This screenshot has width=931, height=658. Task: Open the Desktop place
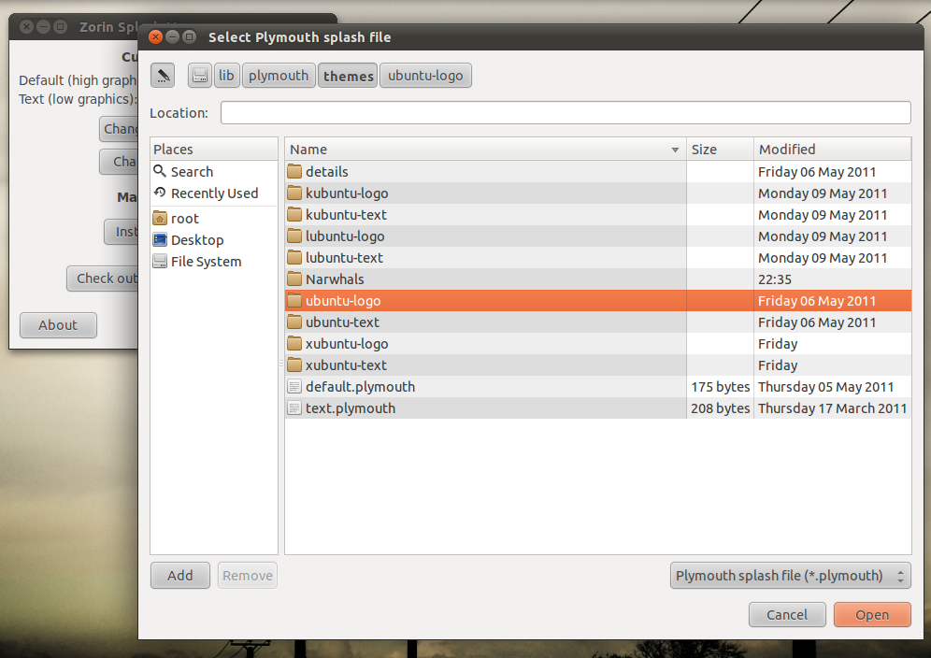click(x=196, y=239)
